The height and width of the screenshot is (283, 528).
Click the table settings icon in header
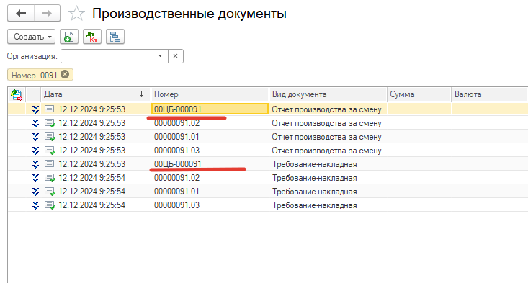coord(17,94)
